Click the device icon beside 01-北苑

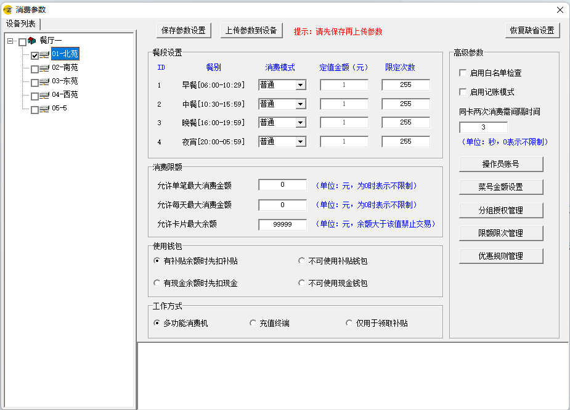[44, 55]
